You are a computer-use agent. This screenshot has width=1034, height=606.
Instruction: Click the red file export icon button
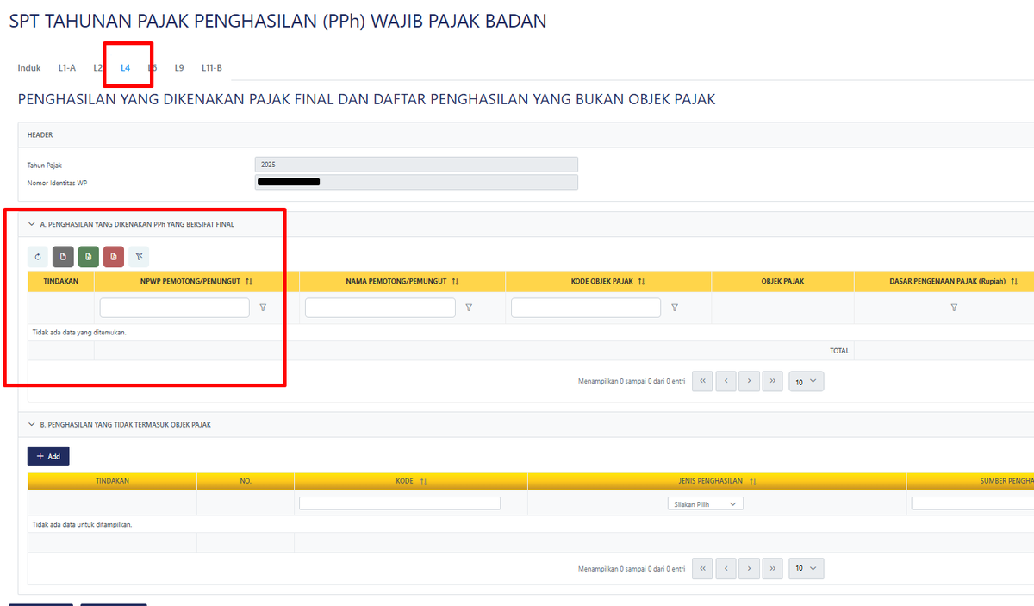[x=114, y=256]
